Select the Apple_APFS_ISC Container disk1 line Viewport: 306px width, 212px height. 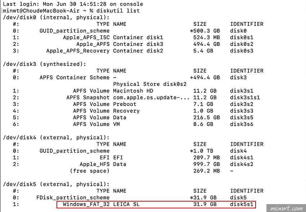tap(133, 37)
